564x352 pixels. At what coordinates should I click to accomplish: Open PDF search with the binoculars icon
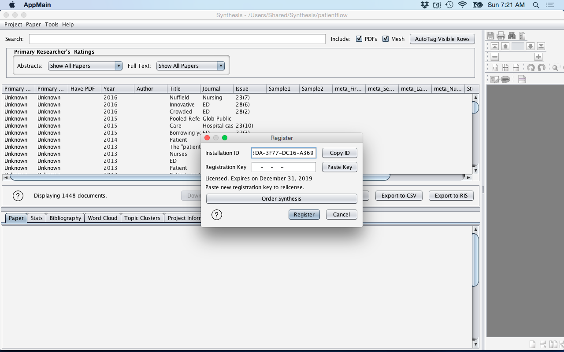[x=512, y=36]
